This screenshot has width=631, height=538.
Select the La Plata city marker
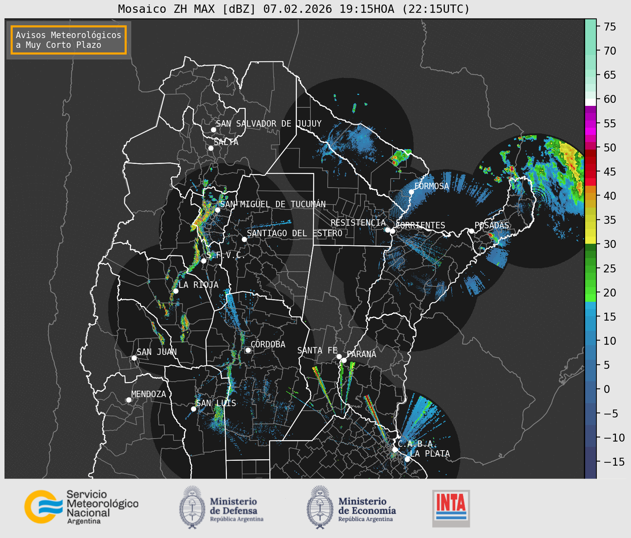click(407, 459)
